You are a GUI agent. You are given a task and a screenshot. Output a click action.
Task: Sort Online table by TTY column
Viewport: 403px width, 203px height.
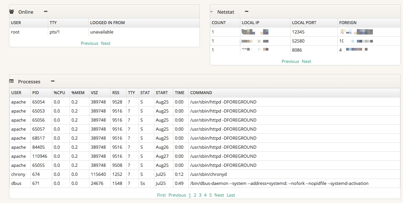(x=68, y=23)
